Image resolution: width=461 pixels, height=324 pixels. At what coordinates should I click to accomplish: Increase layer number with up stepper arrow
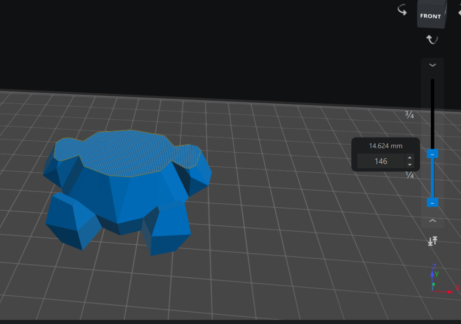click(x=410, y=158)
